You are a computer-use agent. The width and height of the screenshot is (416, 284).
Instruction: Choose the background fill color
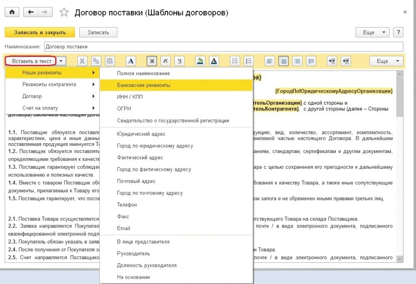tap(200, 61)
